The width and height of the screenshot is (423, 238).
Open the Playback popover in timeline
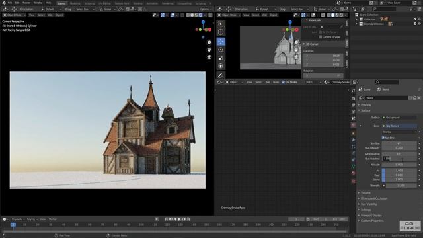[x=18, y=219]
